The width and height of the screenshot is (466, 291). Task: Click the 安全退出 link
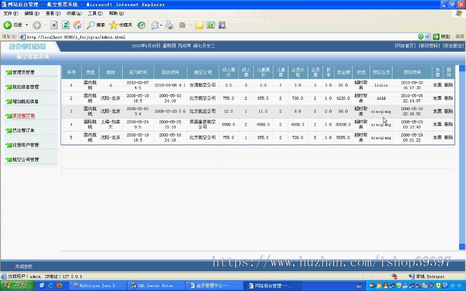(x=453, y=45)
